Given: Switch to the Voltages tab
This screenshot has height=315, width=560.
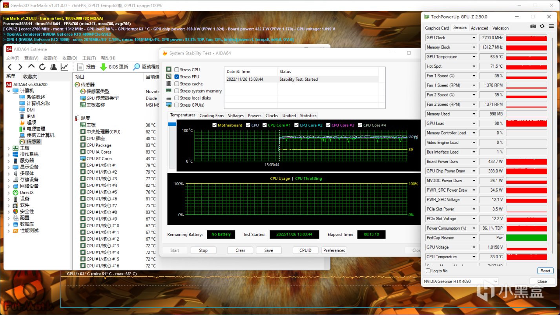Looking at the screenshot, I should tap(236, 116).
